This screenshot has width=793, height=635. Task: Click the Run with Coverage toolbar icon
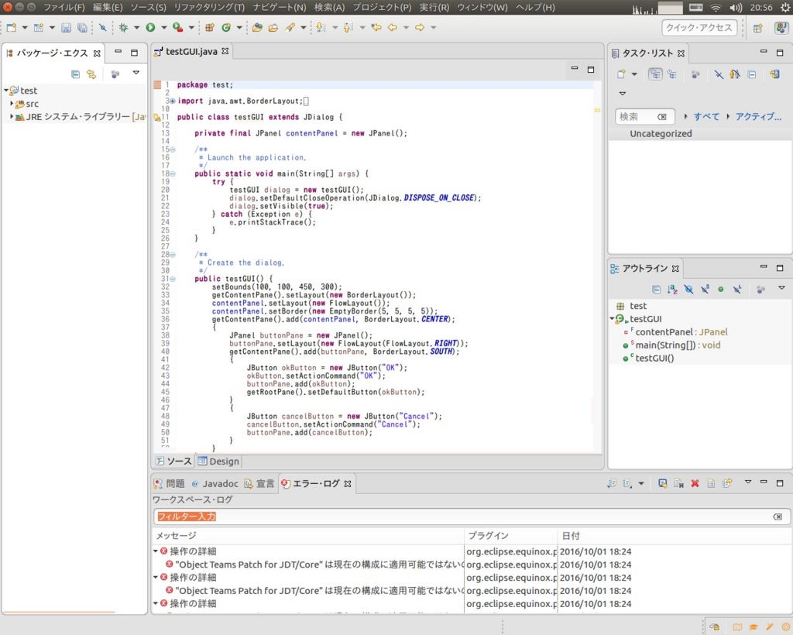(177, 28)
